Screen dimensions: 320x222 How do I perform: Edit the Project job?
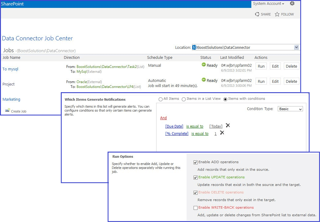point(275,81)
